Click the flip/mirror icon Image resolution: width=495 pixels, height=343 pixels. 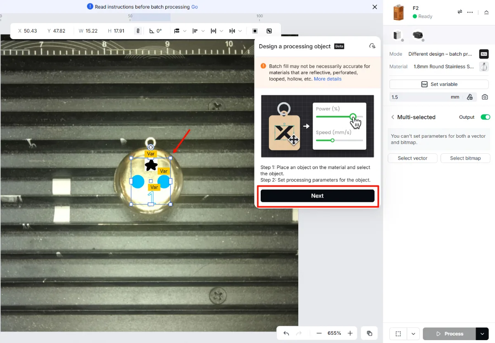[x=232, y=31]
